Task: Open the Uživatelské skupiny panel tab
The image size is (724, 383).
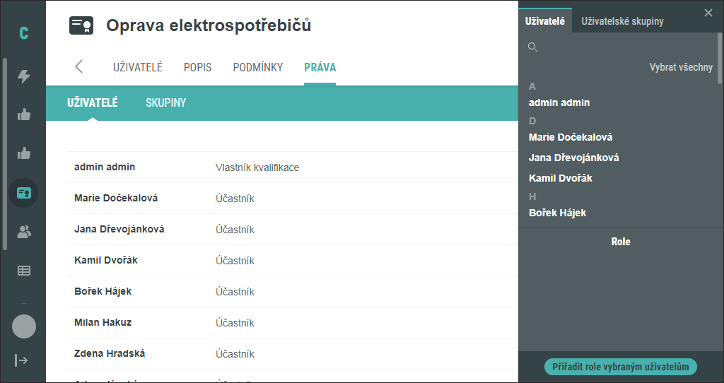Action: pos(622,21)
